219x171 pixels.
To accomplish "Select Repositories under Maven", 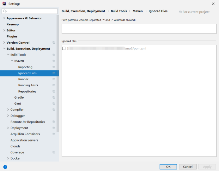I will pos(27,91).
